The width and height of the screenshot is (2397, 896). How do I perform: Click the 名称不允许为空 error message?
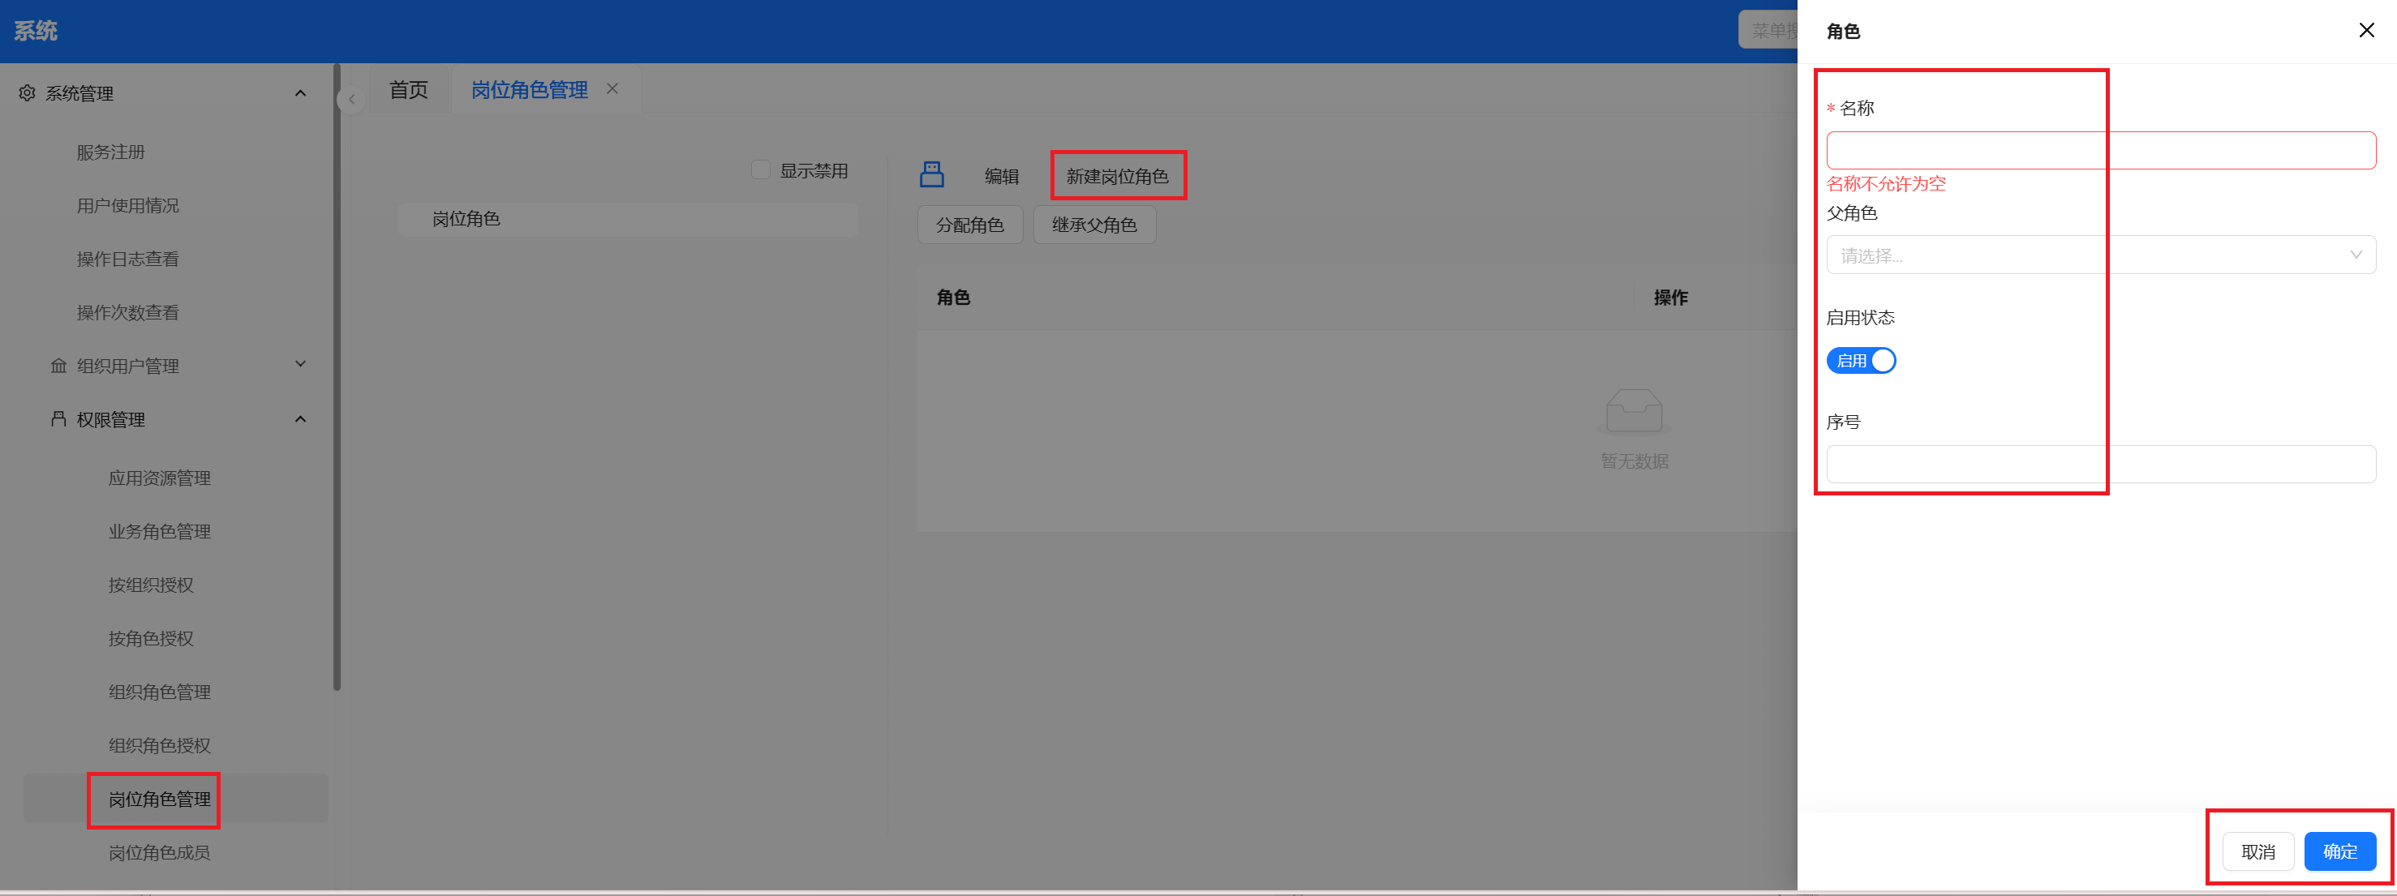(1885, 183)
